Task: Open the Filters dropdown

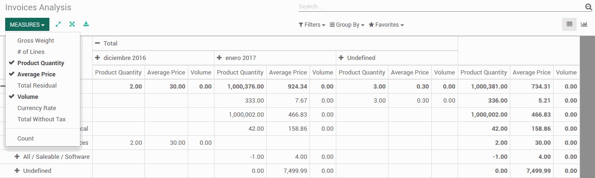Action: point(312,25)
